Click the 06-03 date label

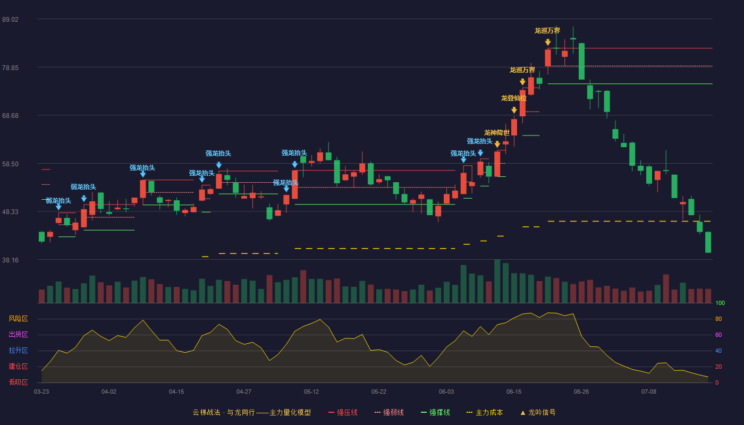coord(446,392)
